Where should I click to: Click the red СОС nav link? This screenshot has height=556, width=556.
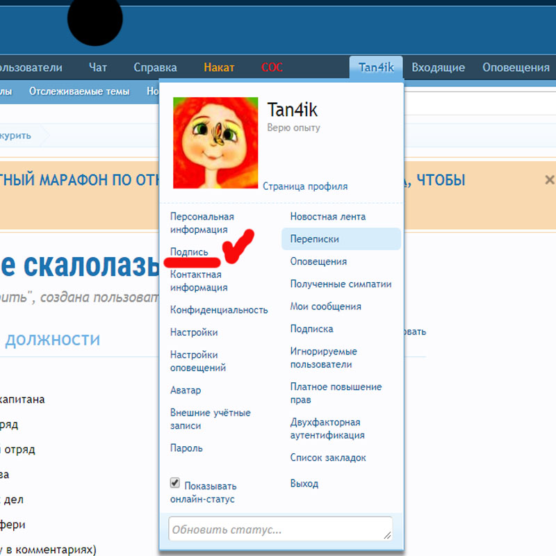click(272, 67)
